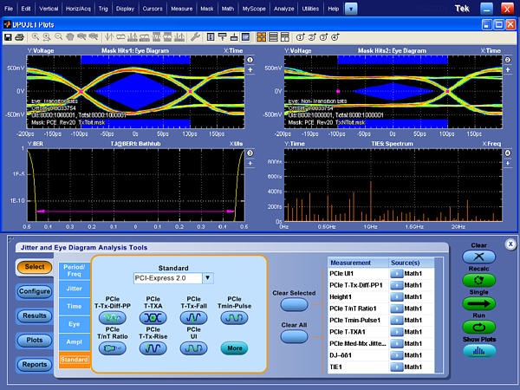Click the save icon in DPOJET Plots toolbar
The image size is (520, 390).
coord(8,37)
